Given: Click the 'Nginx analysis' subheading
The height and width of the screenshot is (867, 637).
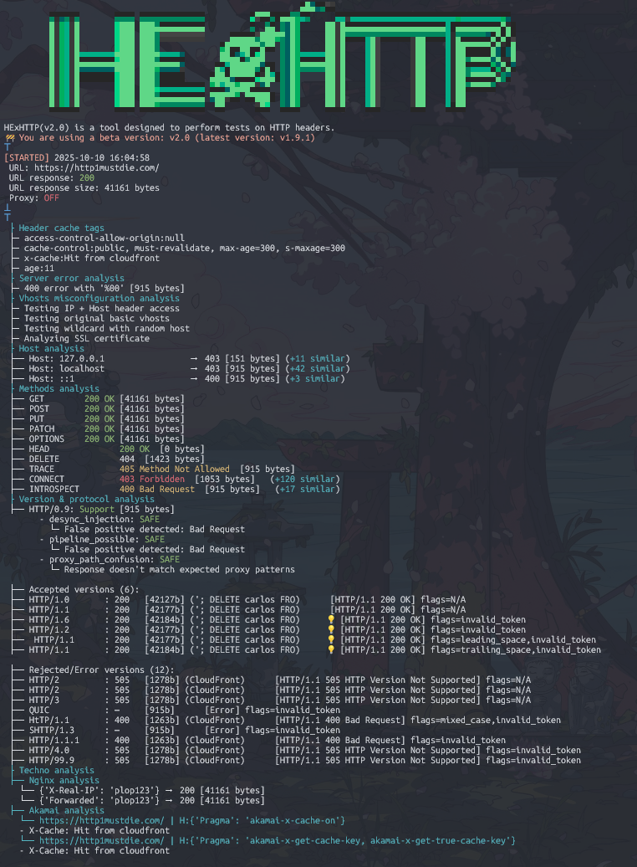Looking at the screenshot, I should point(64,780).
